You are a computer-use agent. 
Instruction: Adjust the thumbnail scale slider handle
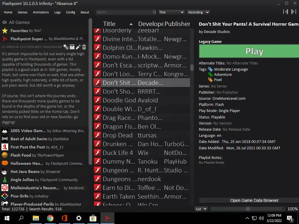(x=248, y=209)
